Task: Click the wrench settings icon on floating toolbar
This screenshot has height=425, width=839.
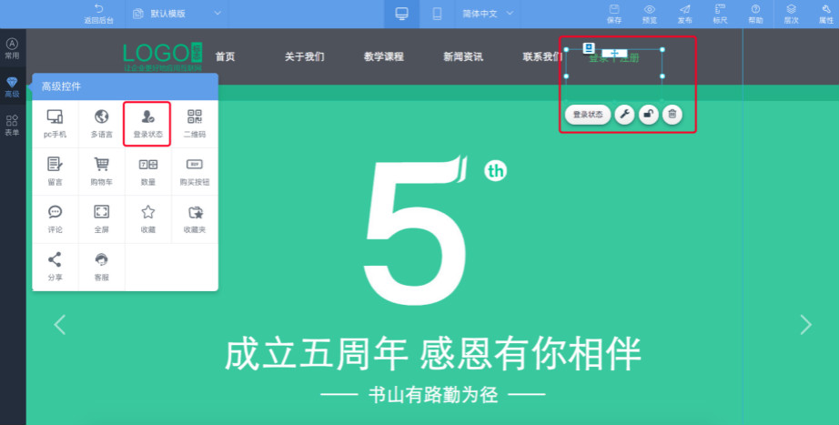Action: point(624,114)
